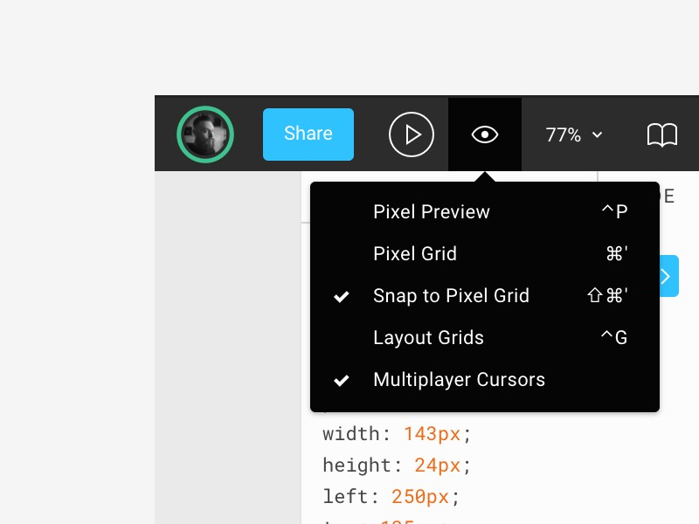Image resolution: width=699 pixels, height=524 pixels.
Task: Disable Multiplayer Cursors
Action: coord(459,380)
